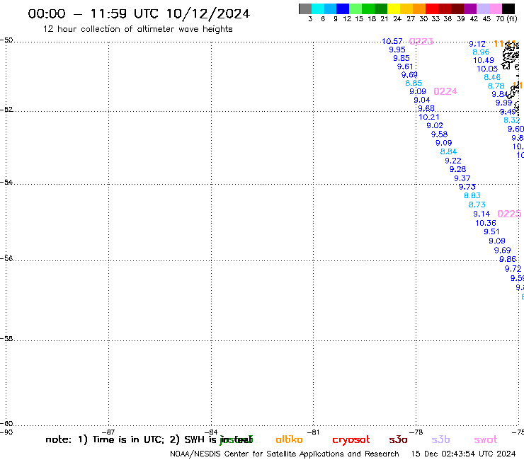Click the pink time stamp 0223
The image size is (524, 460).
(421, 42)
